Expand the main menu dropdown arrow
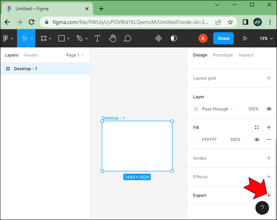This screenshot has height=220, width=277. (12, 39)
